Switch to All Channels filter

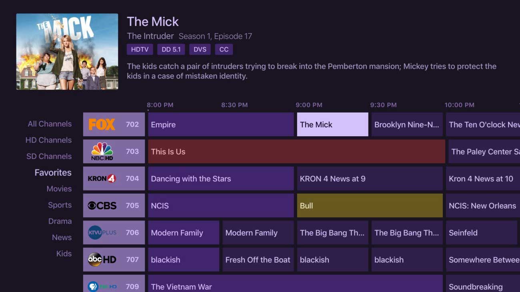(x=50, y=124)
